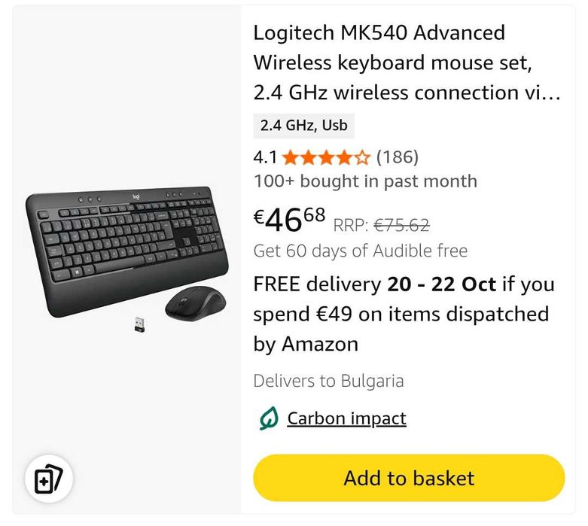Viewport: 588px width, 526px height.
Task: Click the green Carbon impact leaf icon
Action: tap(269, 419)
